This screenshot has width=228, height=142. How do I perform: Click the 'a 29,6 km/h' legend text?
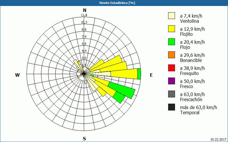click(x=192, y=55)
